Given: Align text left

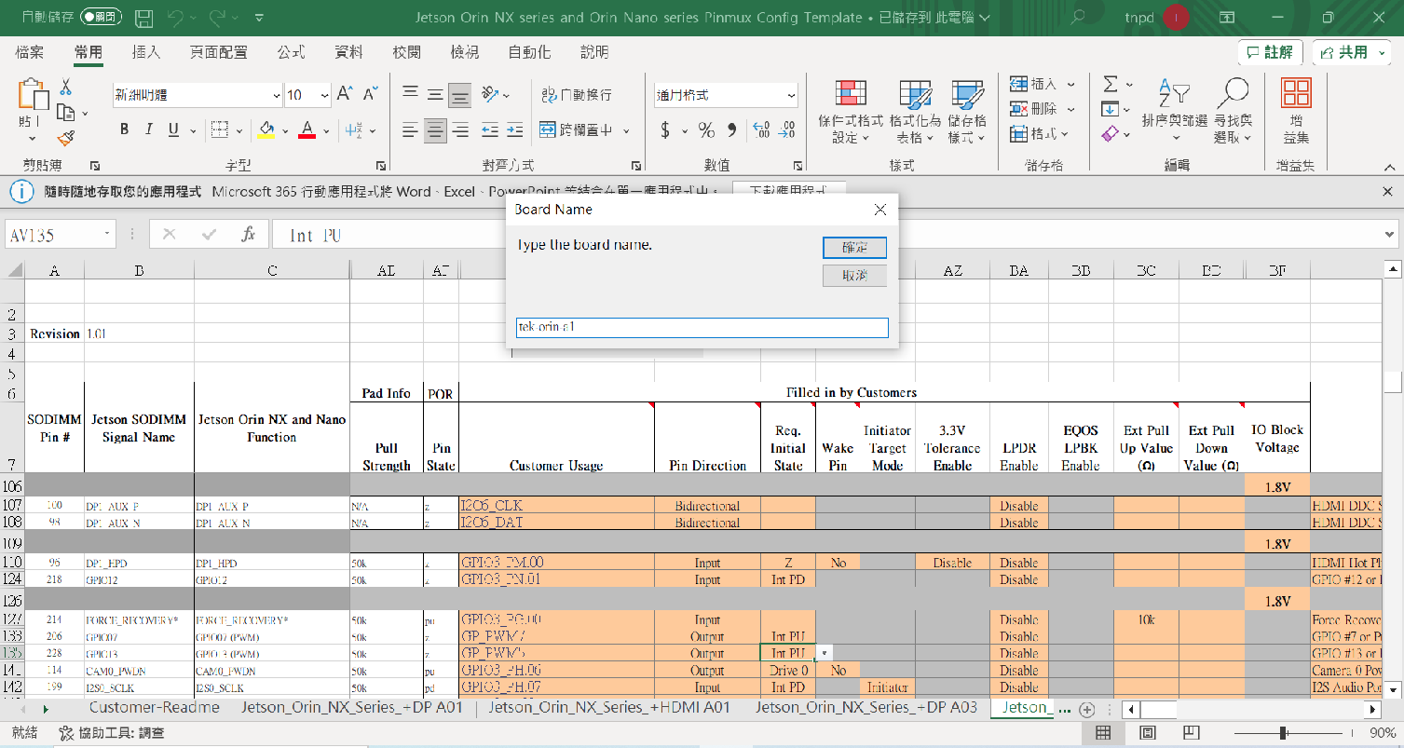Looking at the screenshot, I should pos(410,130).
